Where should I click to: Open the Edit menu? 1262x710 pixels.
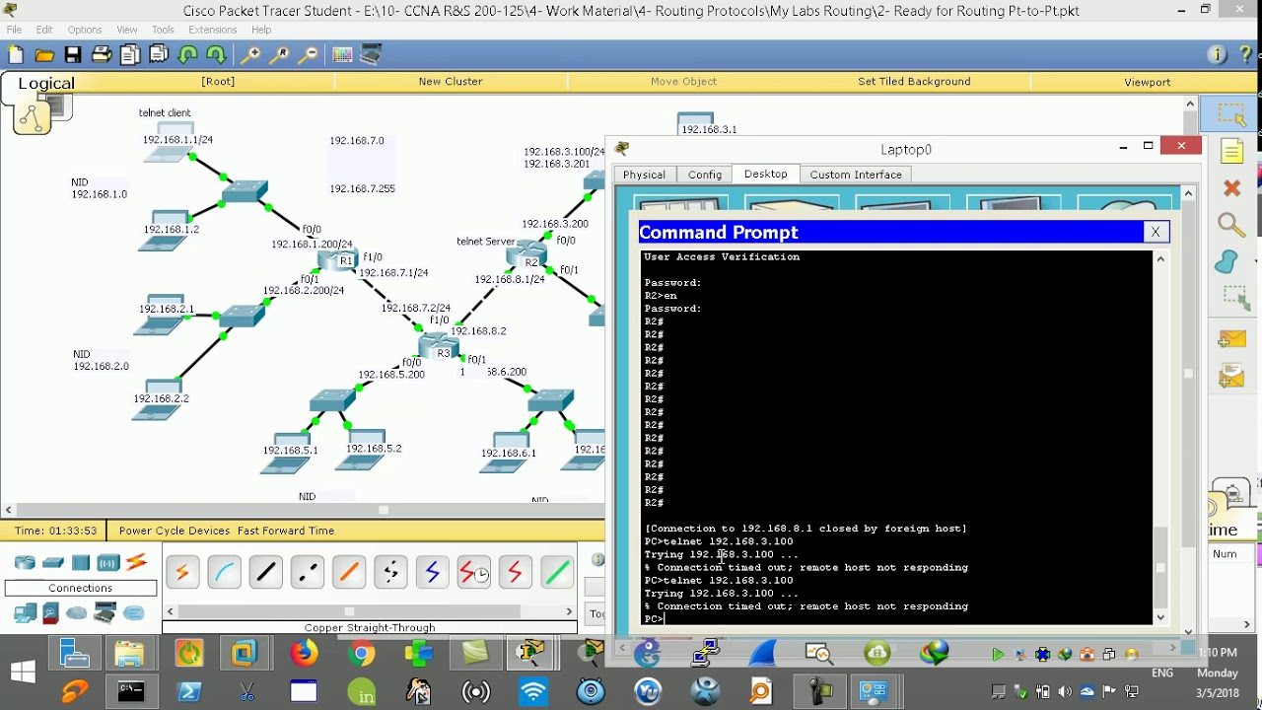[44, 30]
